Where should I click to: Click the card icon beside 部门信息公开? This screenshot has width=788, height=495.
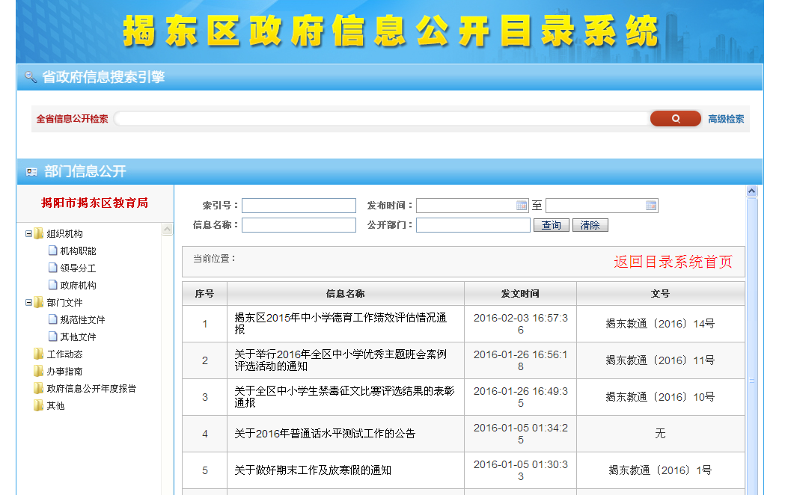coord(31,172)
